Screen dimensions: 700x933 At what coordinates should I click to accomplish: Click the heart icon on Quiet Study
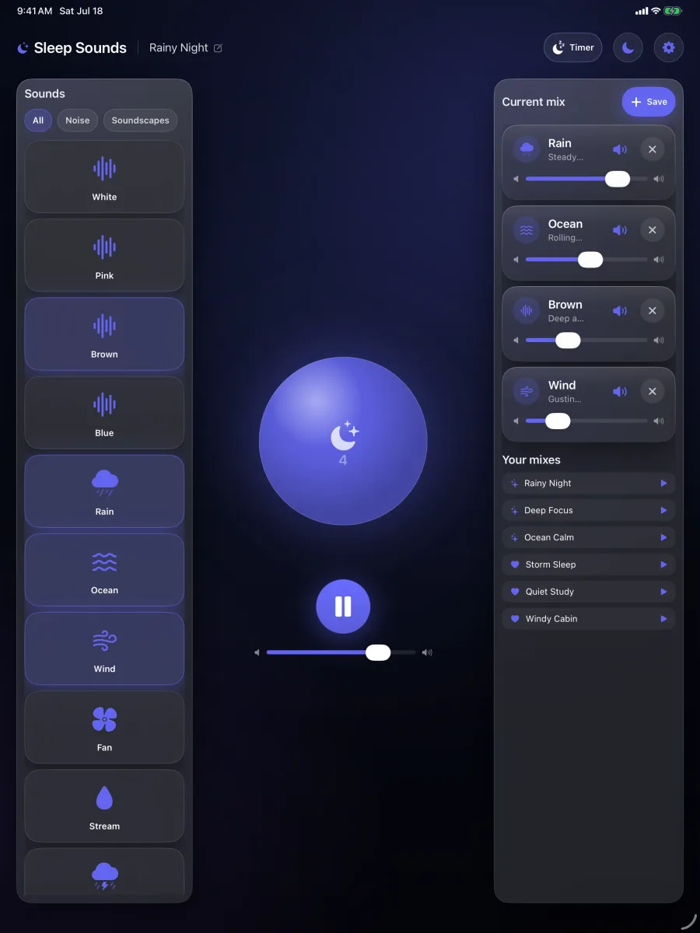(514, 592)
